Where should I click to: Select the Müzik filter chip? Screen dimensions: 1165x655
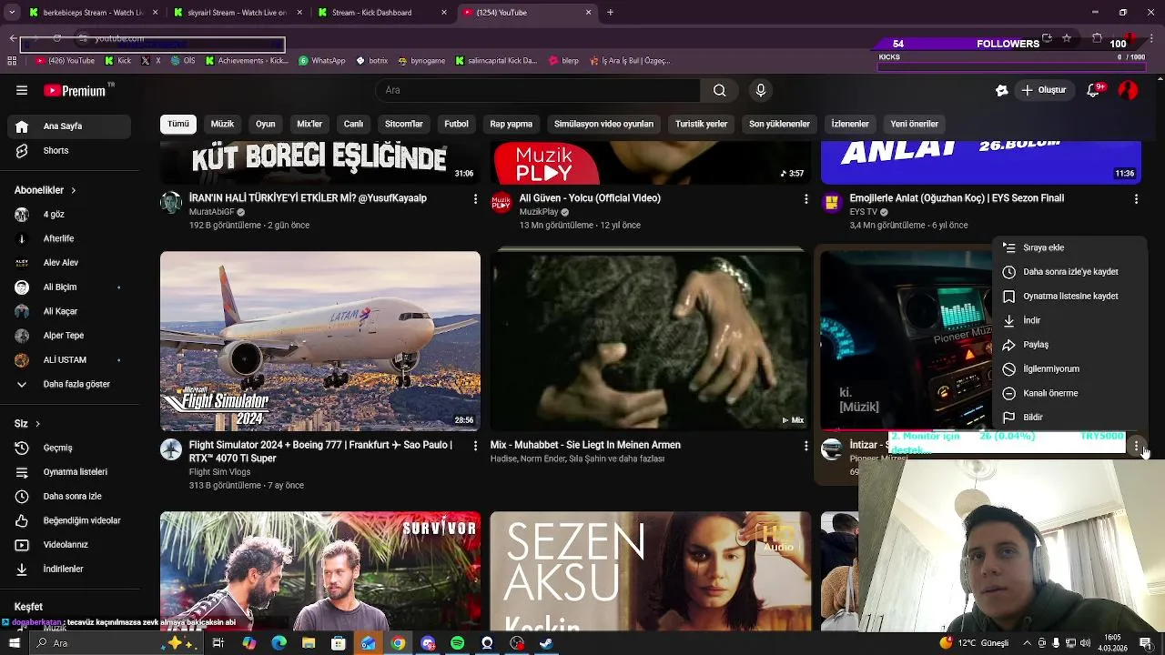tap(222, 124)
